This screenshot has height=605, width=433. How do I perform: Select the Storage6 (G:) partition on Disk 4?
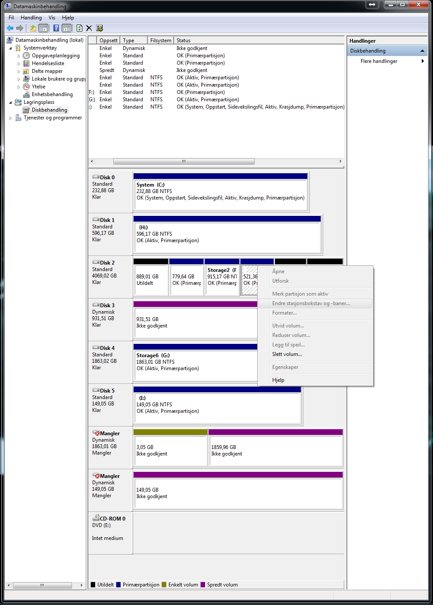click(x=196, y=362)
